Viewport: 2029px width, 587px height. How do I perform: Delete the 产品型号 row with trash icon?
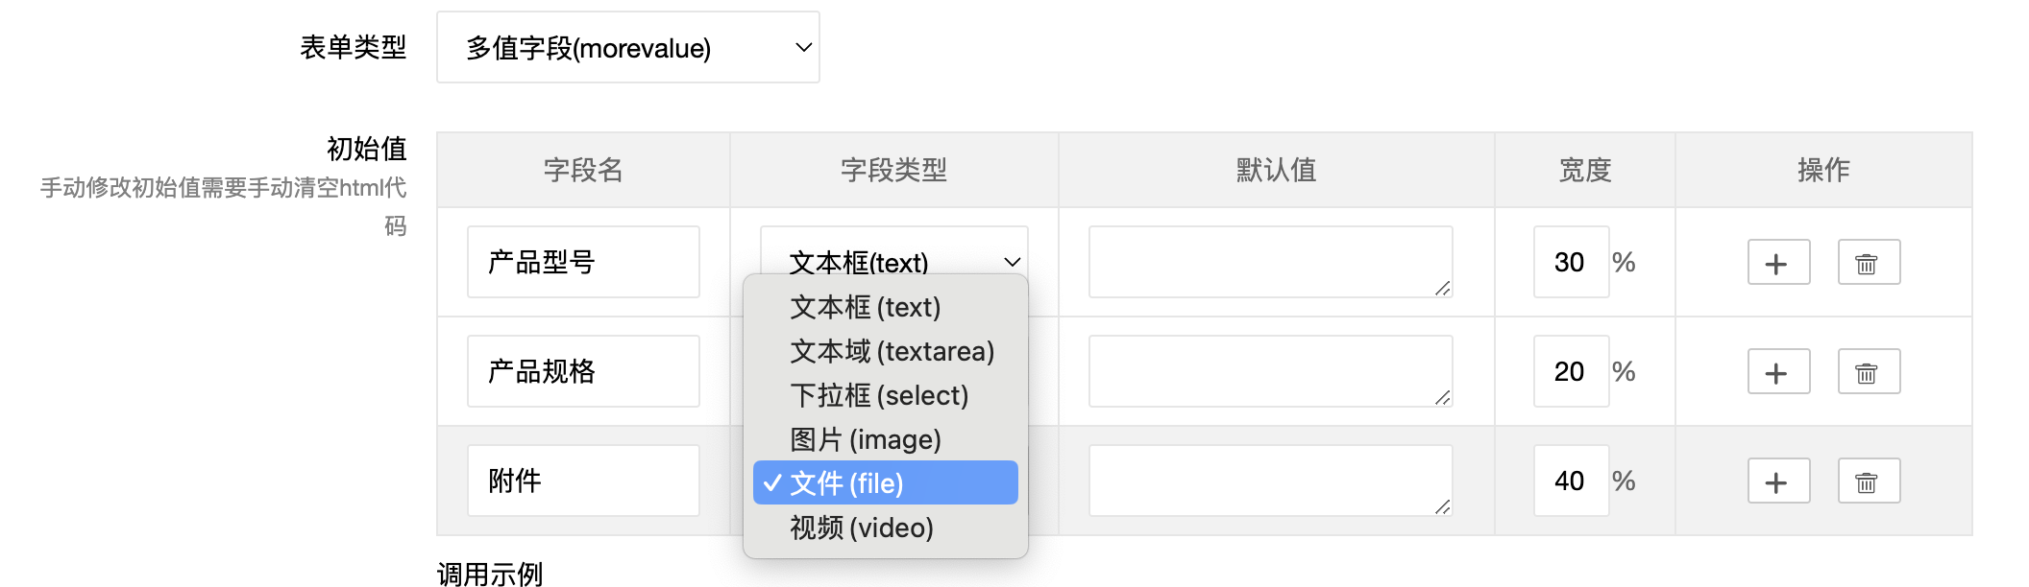1869,263
